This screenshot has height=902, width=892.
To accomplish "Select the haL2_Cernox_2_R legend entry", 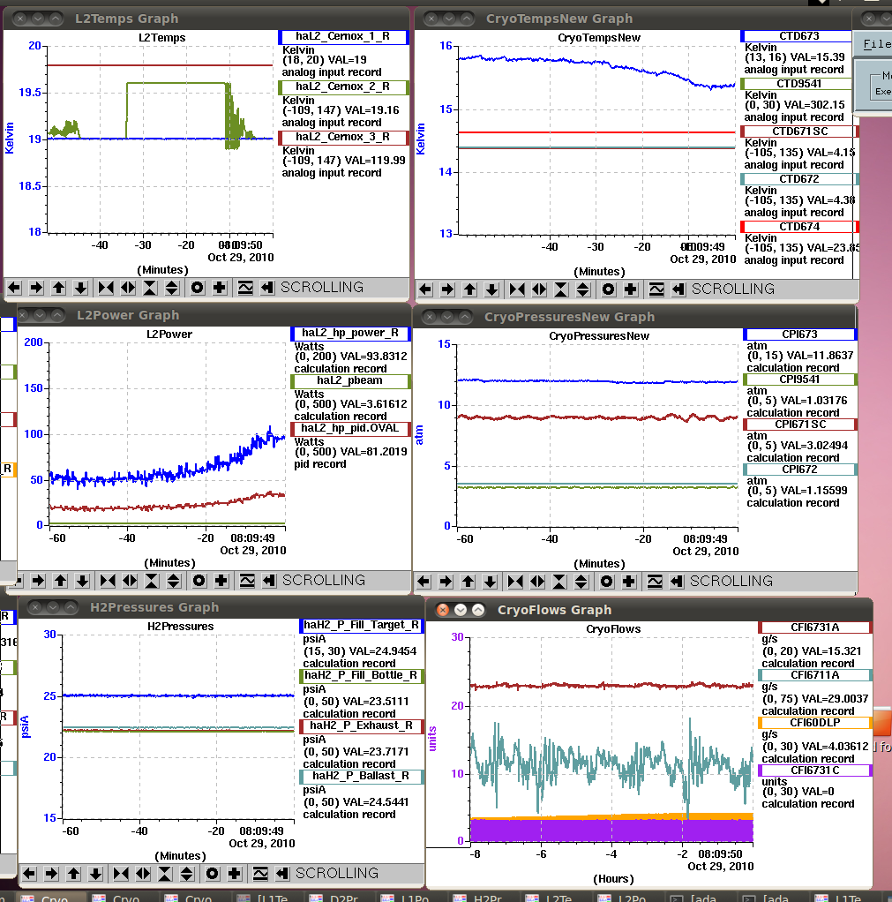I will pyautogui.click(x=343, y=86).
